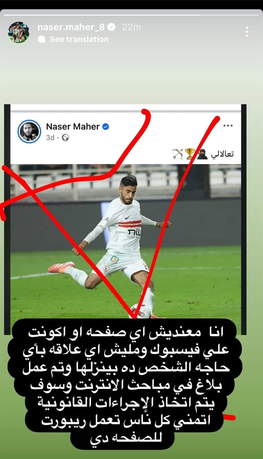Click Naser Maher's circular Facebook profile picture
The image size is (263, 459).
tap(29, 132)
